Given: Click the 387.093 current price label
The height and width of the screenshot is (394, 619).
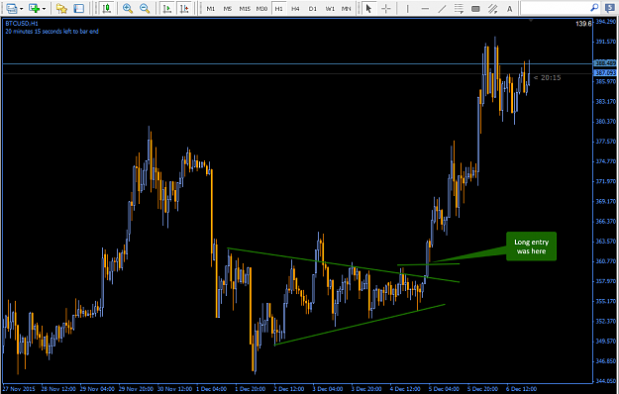Looking at the screenshot, I should tap(605, 73).
